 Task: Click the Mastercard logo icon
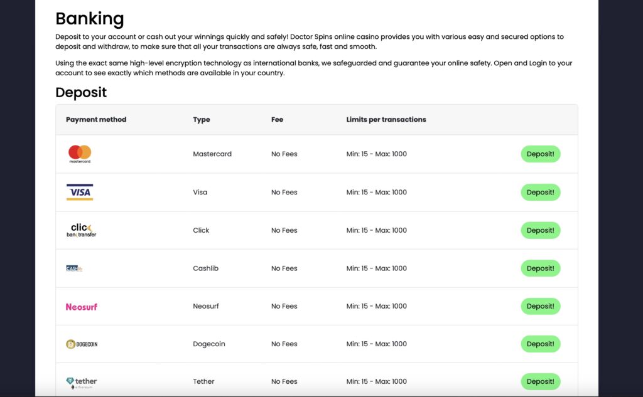(x=80, y=154)
